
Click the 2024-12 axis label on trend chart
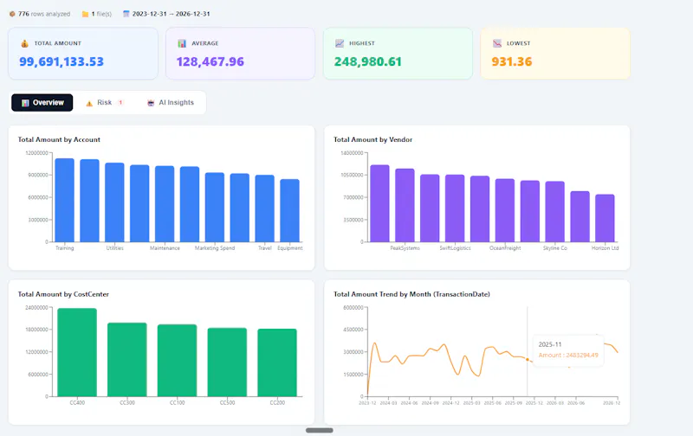tap(450, 403)
